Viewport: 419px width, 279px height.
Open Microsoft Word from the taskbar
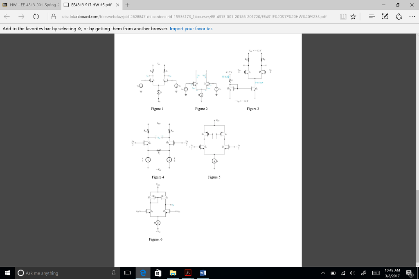(202, 273)
